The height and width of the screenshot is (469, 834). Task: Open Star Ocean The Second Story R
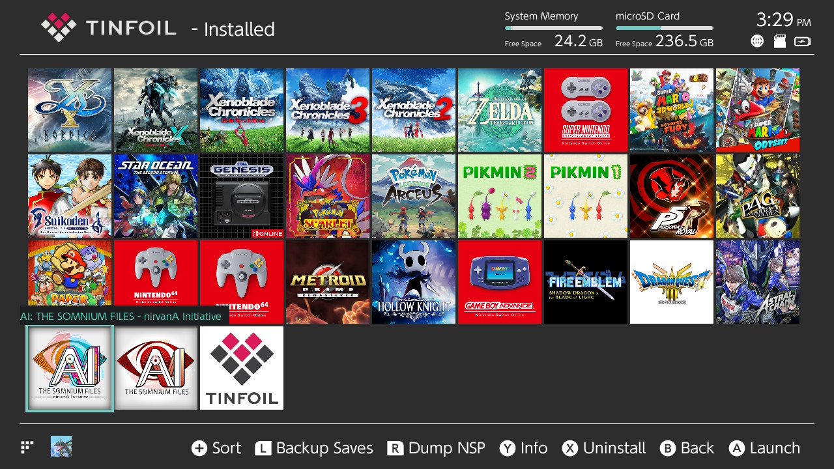pos(156,196)
